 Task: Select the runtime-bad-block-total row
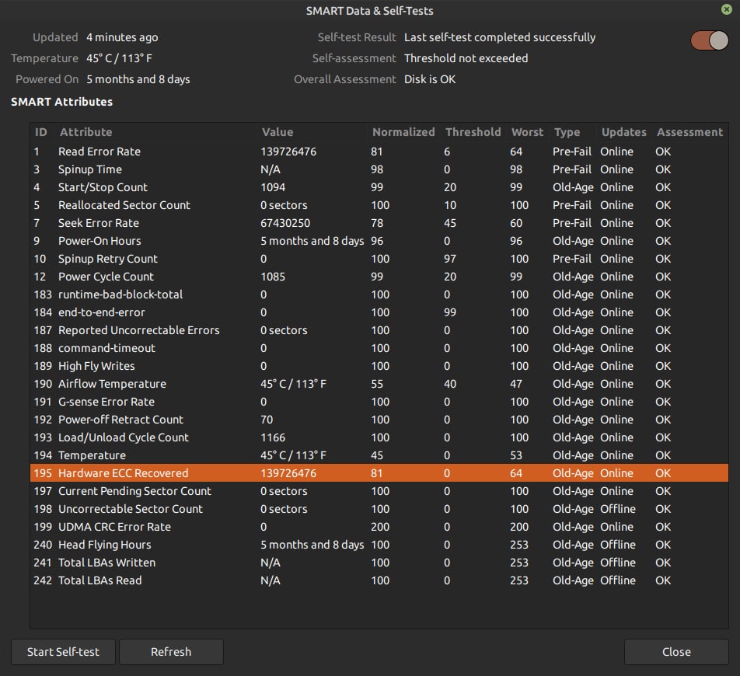379,294
